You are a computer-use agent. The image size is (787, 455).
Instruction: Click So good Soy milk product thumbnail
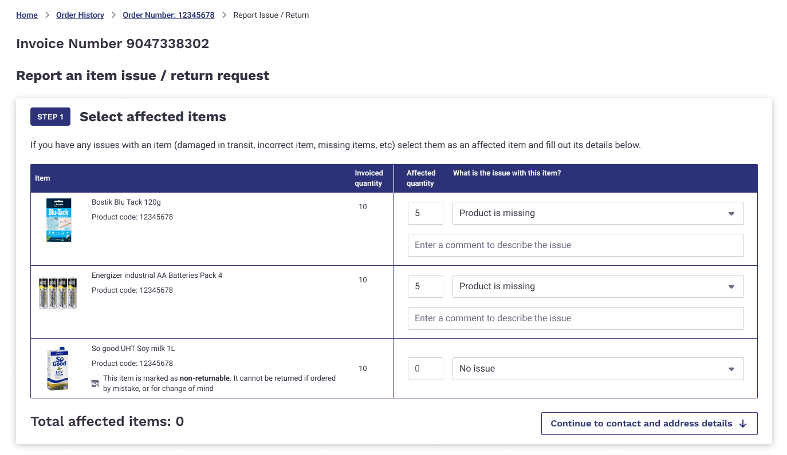click(x=58, y=369)
